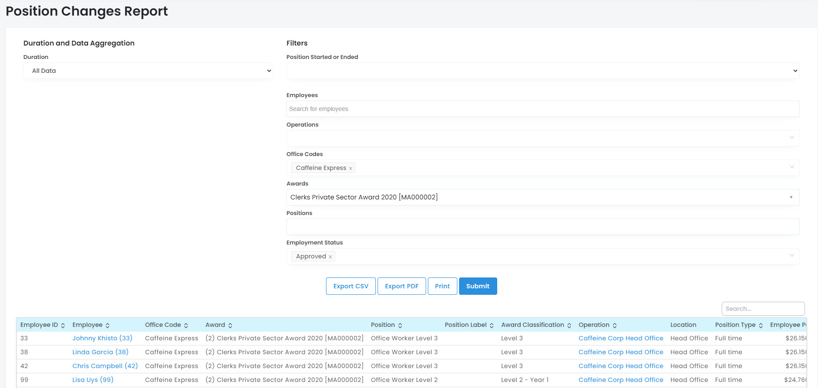Sort by Office Code column icon
The height and width of the screenshot is (388, 818).
coord(186,326)
